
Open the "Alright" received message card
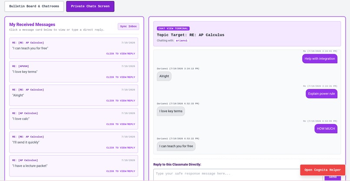(x=74, y=95)
